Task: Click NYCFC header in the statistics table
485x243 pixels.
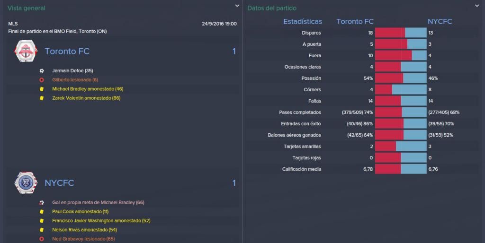Action: coord(440,21)
